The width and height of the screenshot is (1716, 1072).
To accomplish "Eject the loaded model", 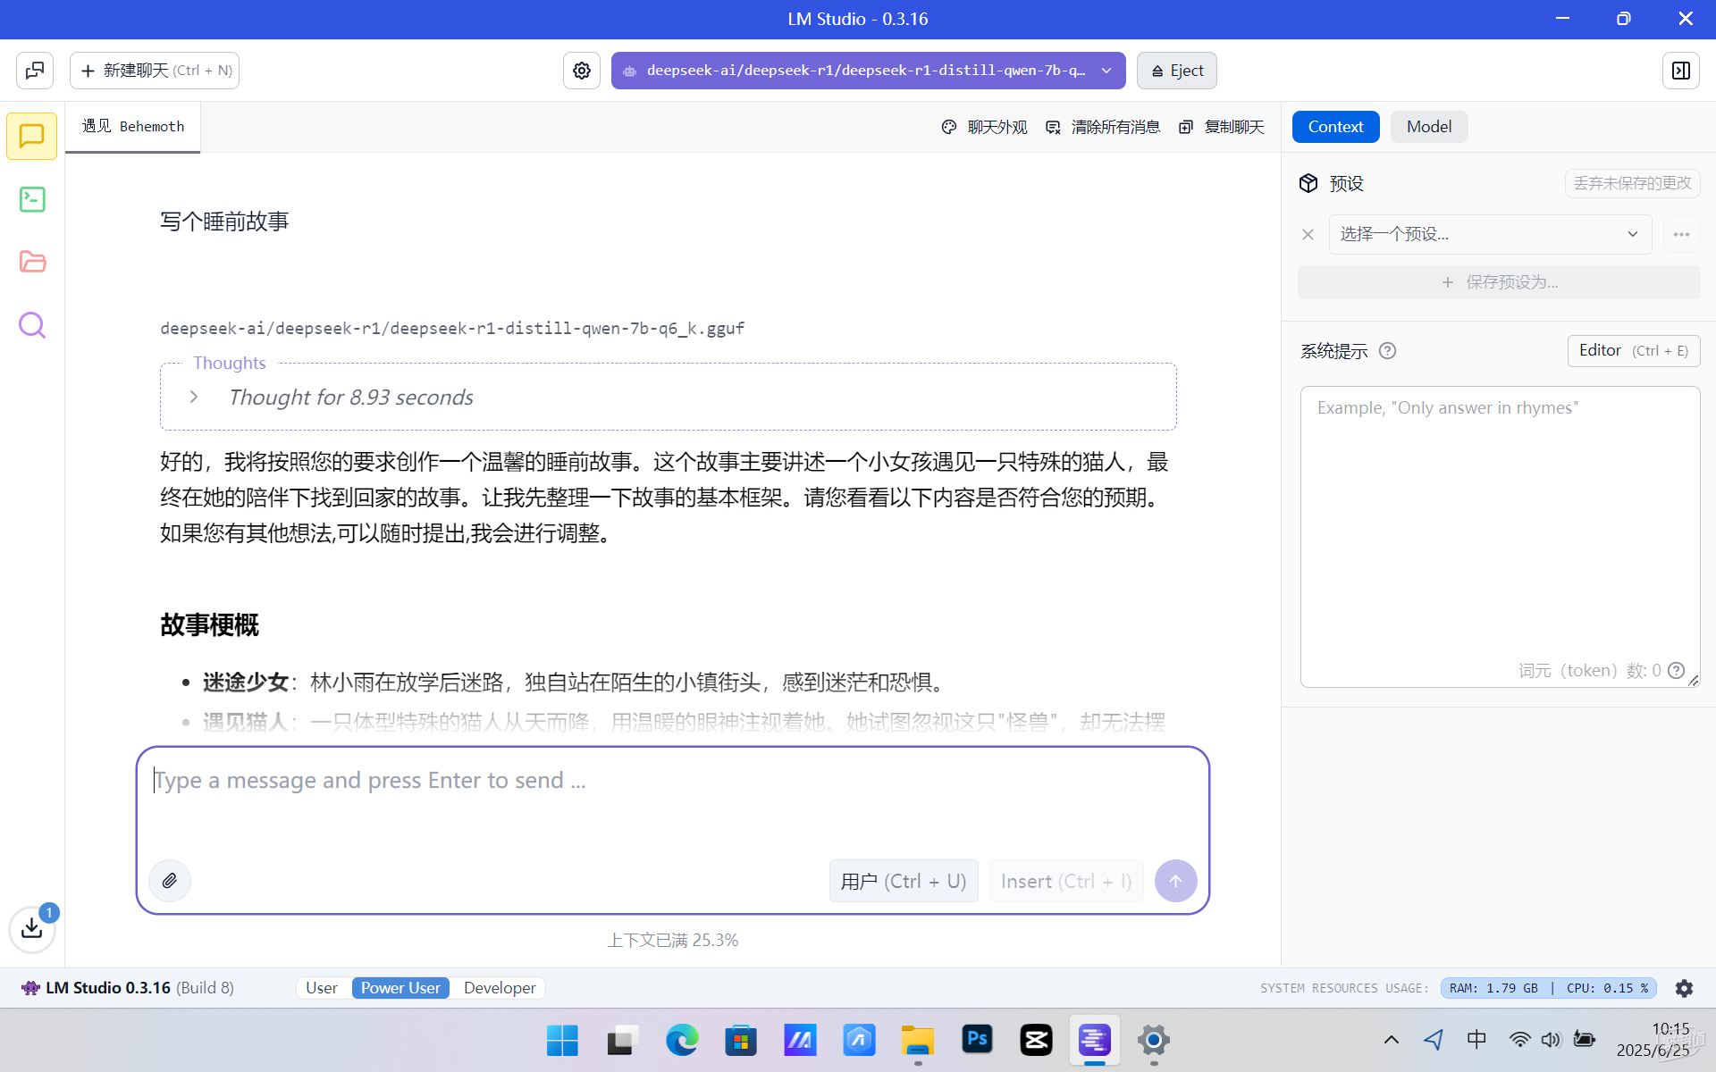I will (x=1176, y=71).
